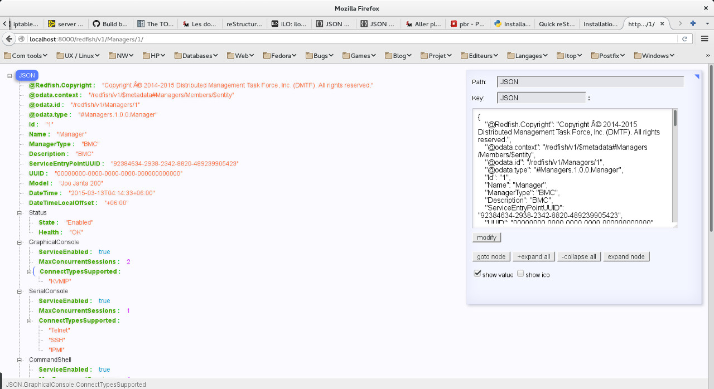Close the current Managers/1 tab
The image size is (714, 389).
[x=663, y=24]
